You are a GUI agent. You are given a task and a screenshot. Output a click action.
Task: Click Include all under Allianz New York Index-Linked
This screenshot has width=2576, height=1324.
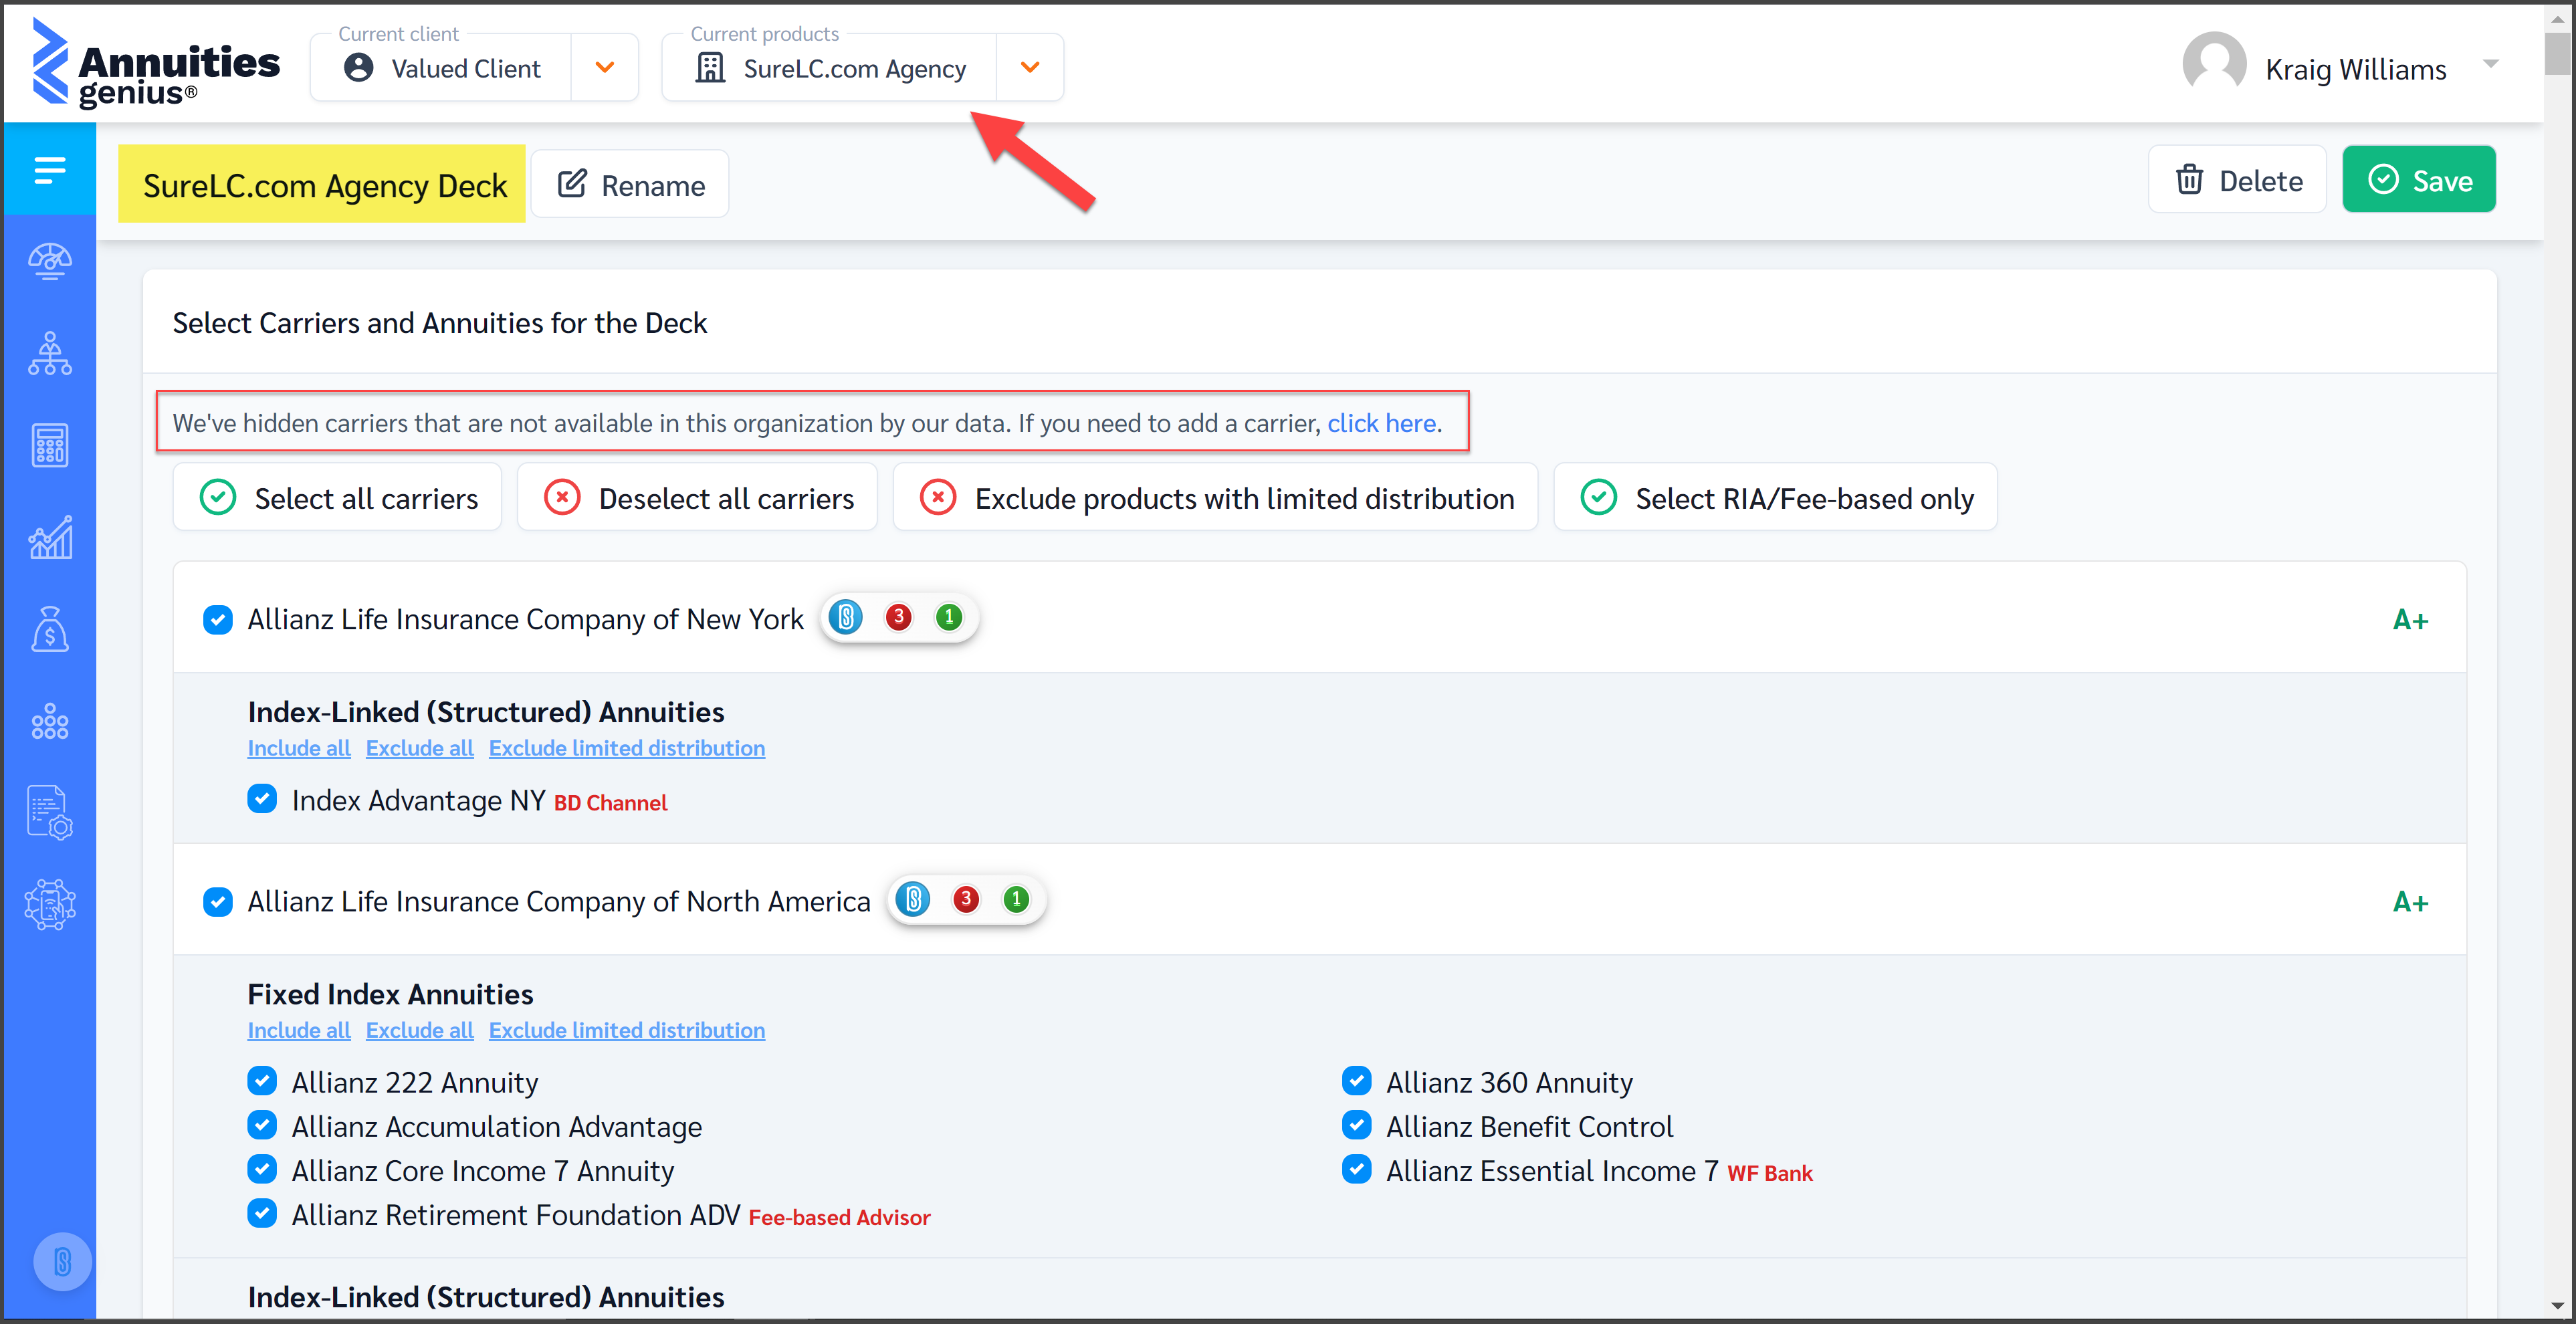point(299,748)
